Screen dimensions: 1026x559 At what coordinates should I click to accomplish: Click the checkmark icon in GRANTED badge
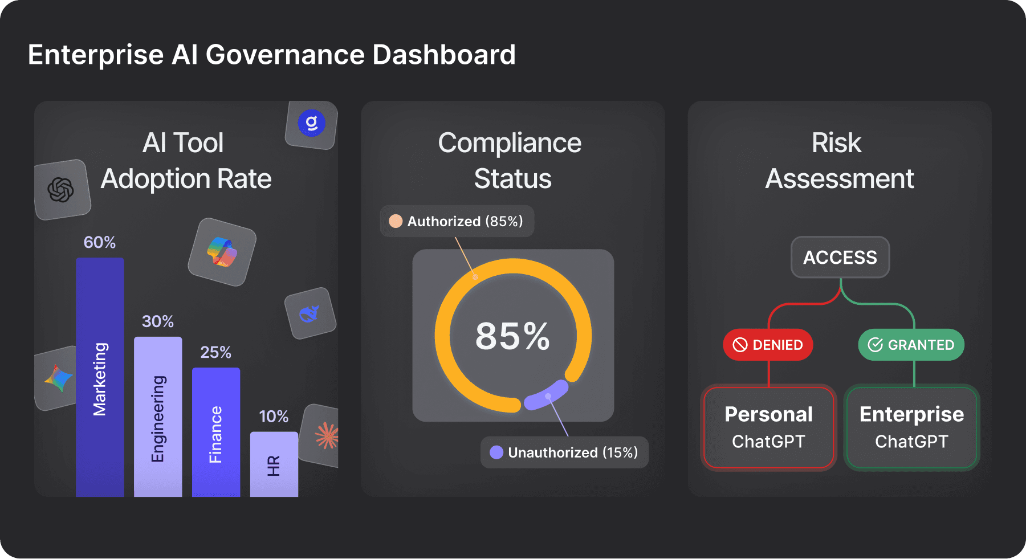[x=875, y=345]
